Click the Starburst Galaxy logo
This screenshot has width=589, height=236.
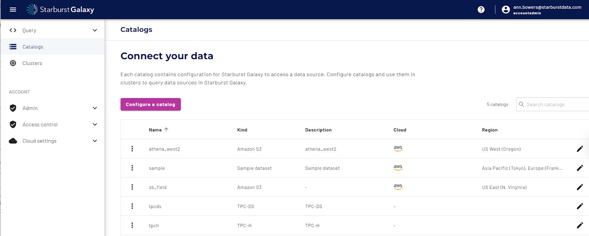click(x=60, y=10)
